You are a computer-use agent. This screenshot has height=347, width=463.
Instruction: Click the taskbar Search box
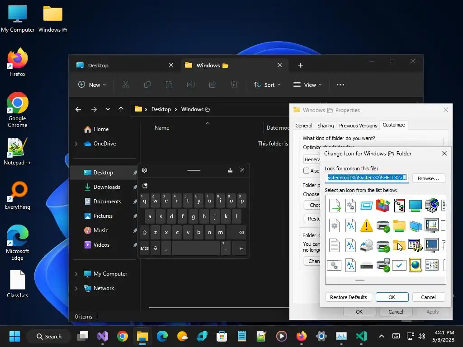click(49, 336)
